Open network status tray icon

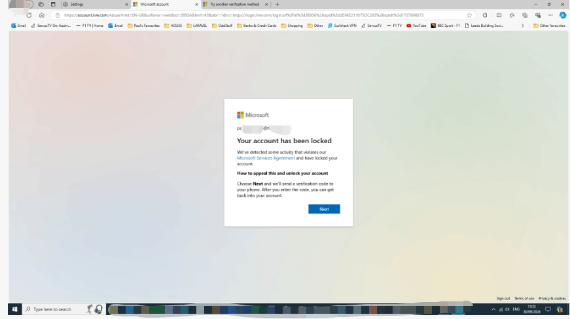(x=501, y=309)
